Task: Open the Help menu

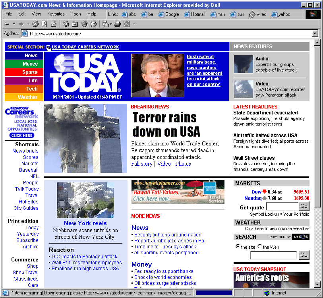Action: 92,14
